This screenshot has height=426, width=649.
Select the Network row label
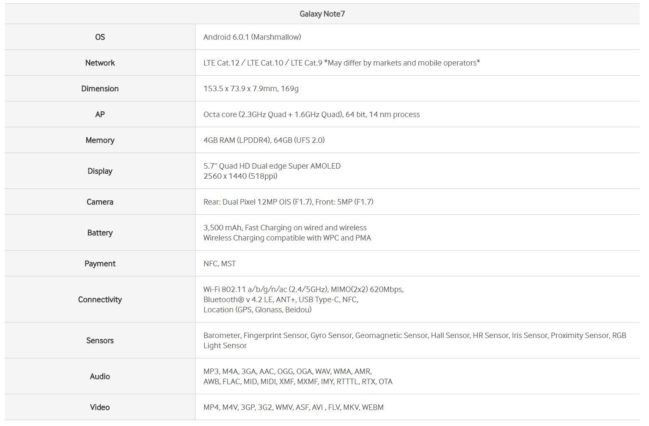100,63
